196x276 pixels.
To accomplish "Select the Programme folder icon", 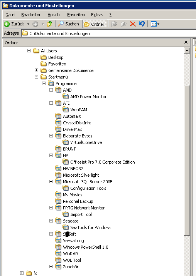I will pyautogui.click(x=51, y=83).
